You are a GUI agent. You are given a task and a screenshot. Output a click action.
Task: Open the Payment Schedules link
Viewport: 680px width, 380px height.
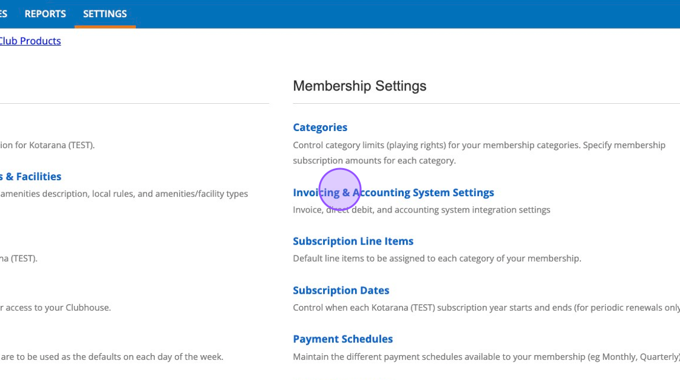coord(342,339)
